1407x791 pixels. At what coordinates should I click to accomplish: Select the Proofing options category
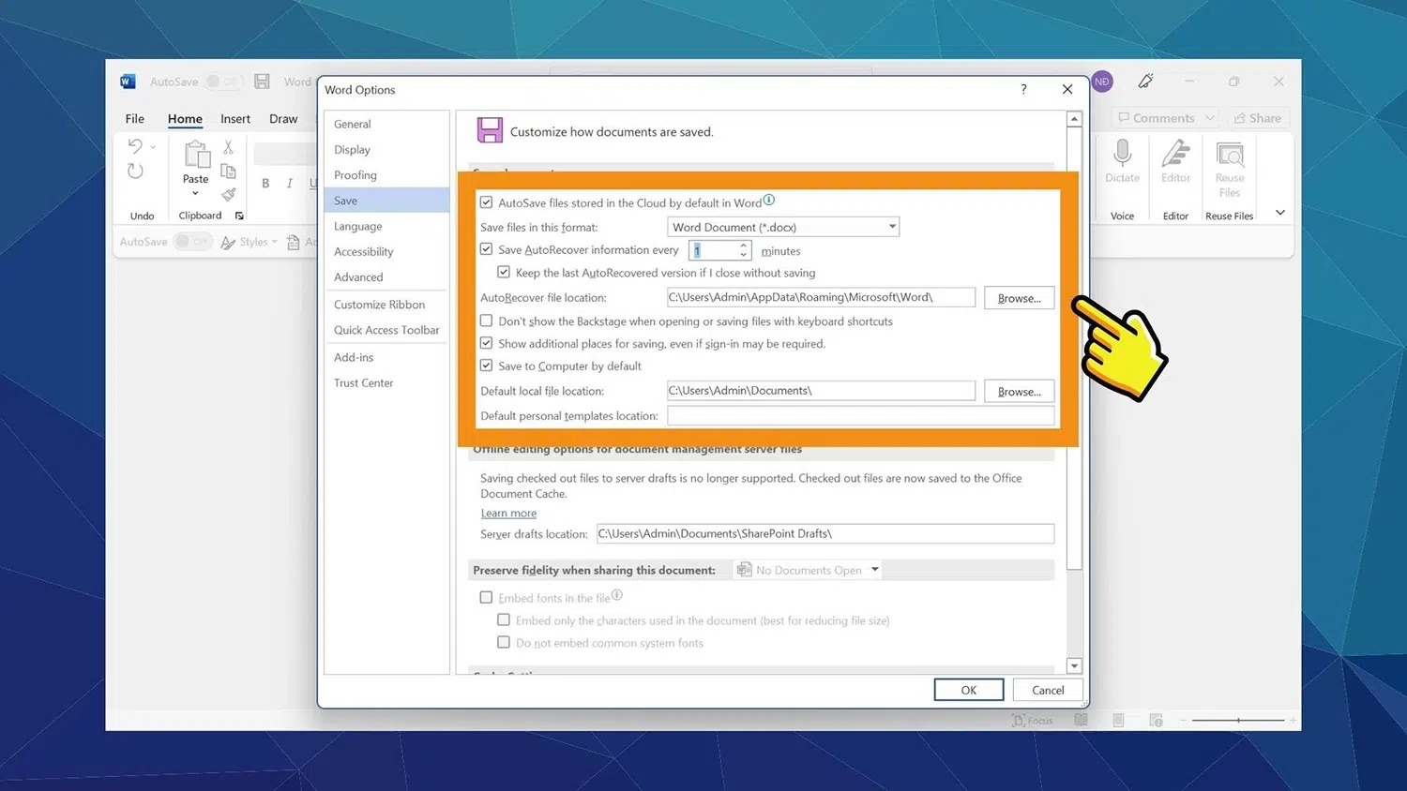click(386, 175)
